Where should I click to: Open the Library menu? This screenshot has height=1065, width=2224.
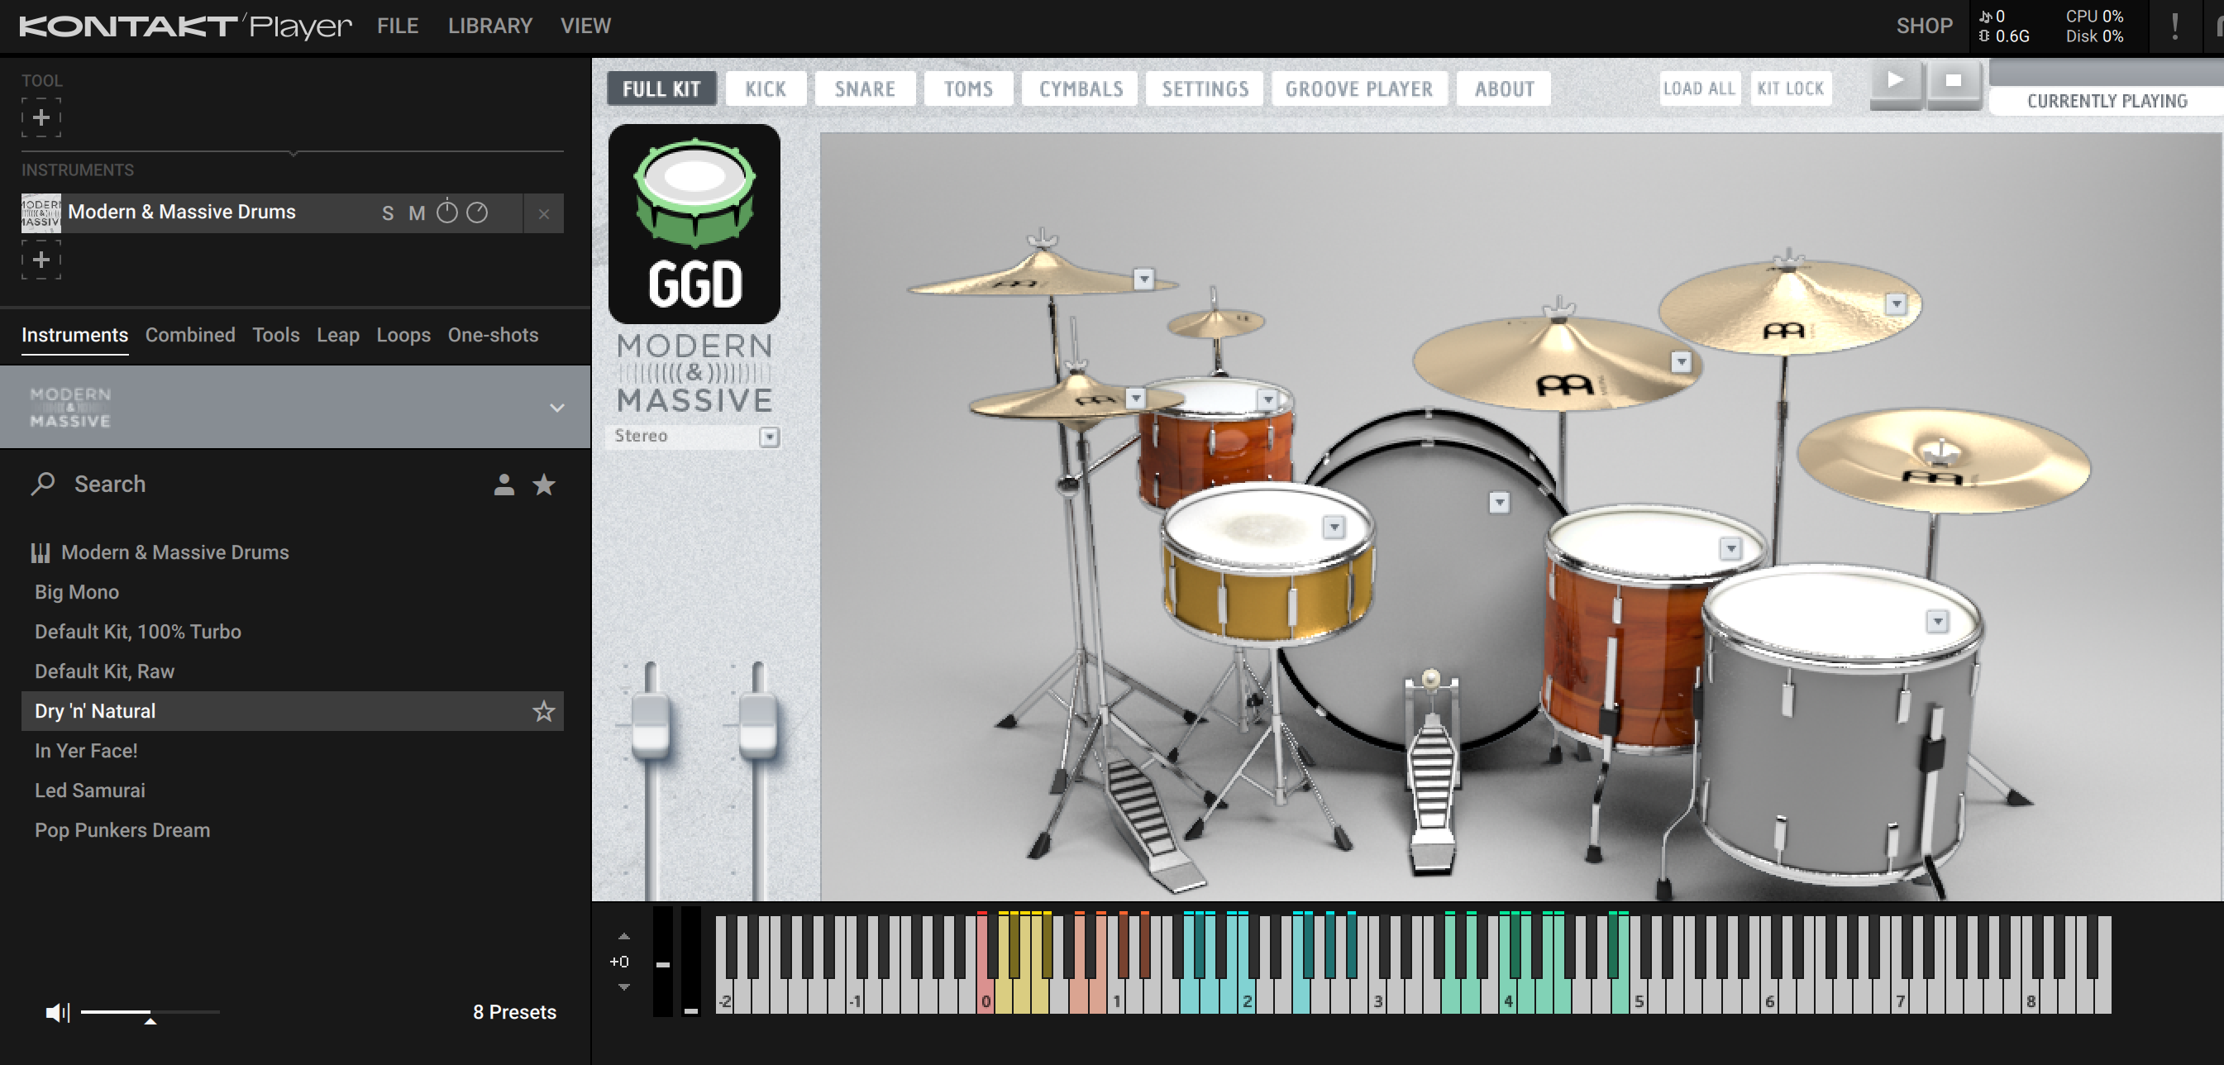[489, 26]
